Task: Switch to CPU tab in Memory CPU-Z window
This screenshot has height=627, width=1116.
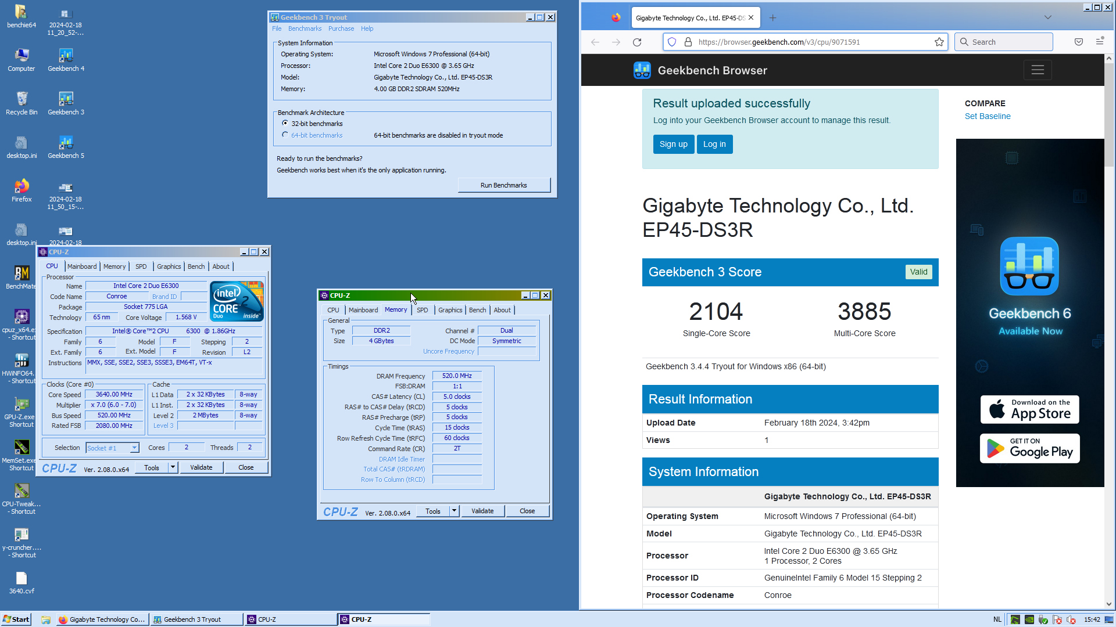Action: (x=333, y=310)
